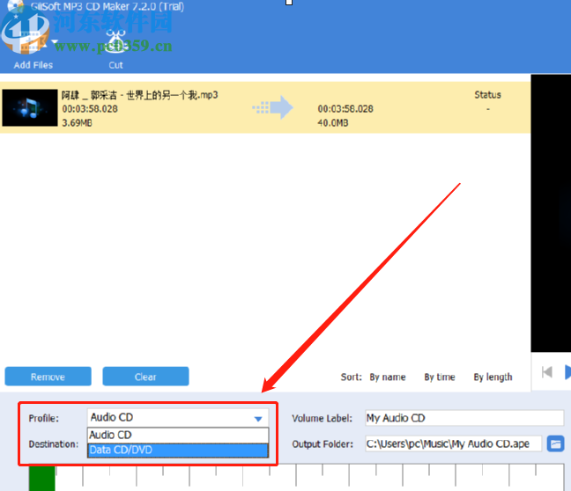Click the conversion arrow icon in file row

pos(273,107)
